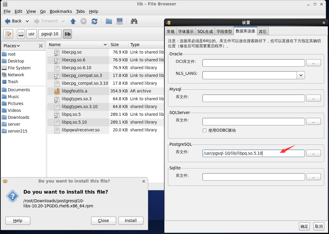Switch to the 常规 tab

(171, 31)
